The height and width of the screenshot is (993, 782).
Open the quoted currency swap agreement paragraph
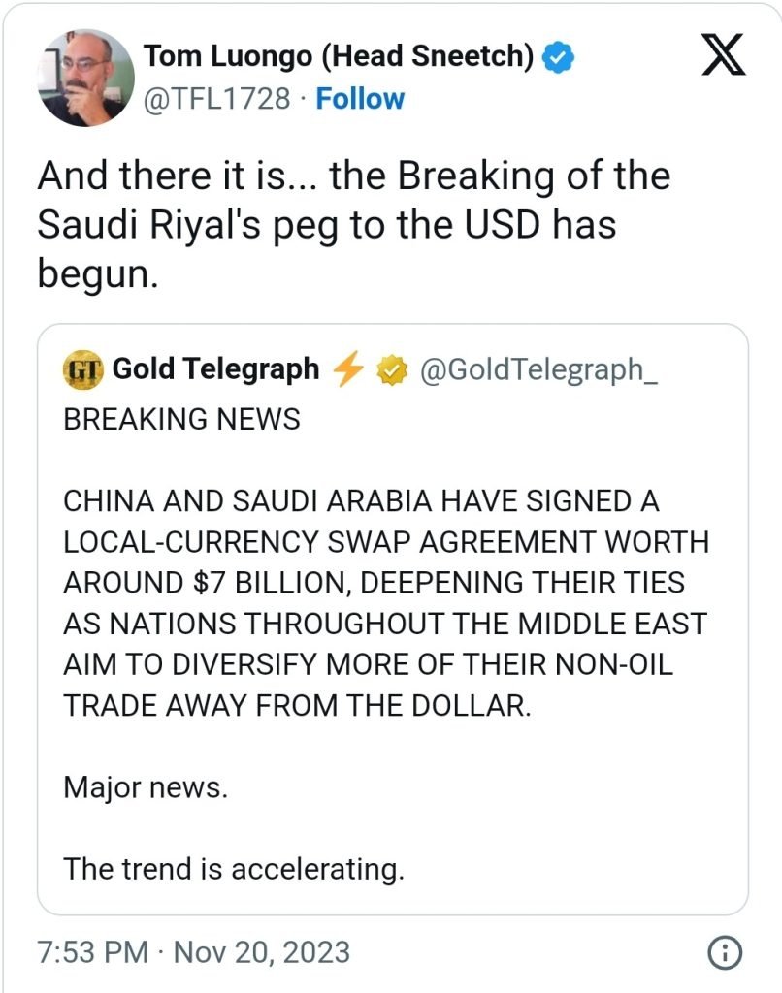click(x=385, y=603)
